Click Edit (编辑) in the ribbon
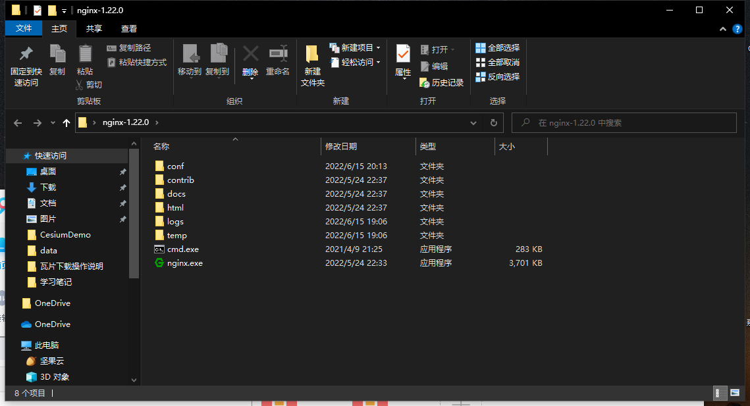This screenshot has height=406, width=750. (x=434, y=66)
